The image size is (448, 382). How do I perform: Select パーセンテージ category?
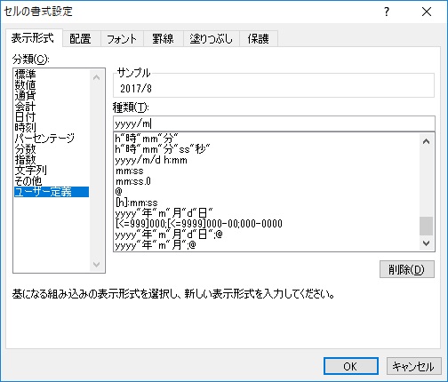coord(52,139)
